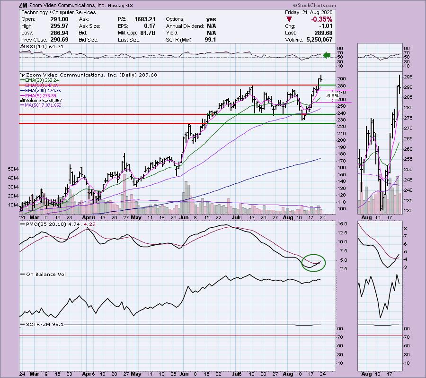This screenshot has width=426, height=378.
Task: Click the green line swatch beside EMA(20)
Action: coord(23,80)
